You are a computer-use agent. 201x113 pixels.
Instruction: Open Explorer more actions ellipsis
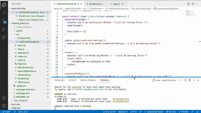pos(47,4)
